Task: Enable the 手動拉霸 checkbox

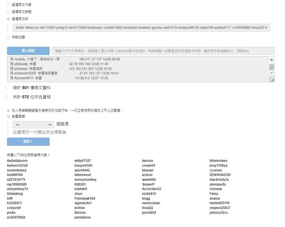Action: (8, 37)
